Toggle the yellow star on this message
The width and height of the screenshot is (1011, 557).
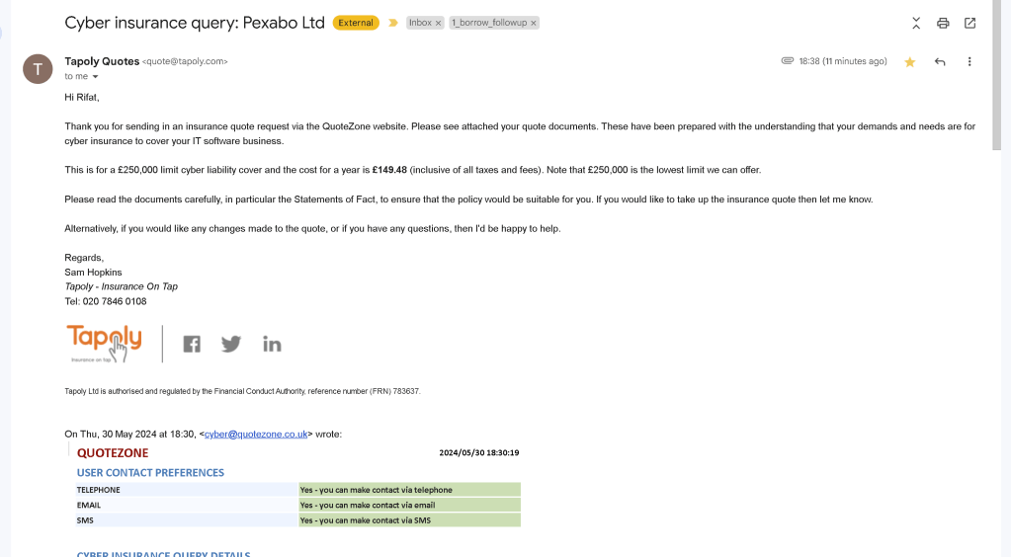[910, 62]
